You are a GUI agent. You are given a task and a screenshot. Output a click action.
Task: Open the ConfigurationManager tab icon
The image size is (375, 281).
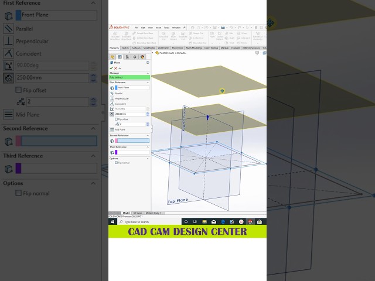[127, 57]
